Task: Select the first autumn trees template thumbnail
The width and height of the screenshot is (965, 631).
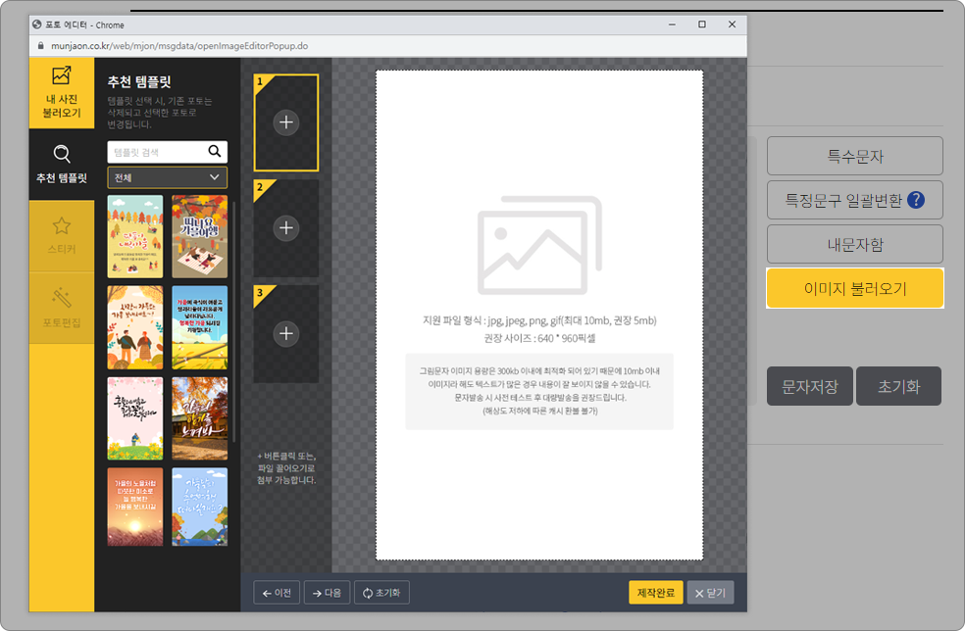Action: click(x=135, y=236)
